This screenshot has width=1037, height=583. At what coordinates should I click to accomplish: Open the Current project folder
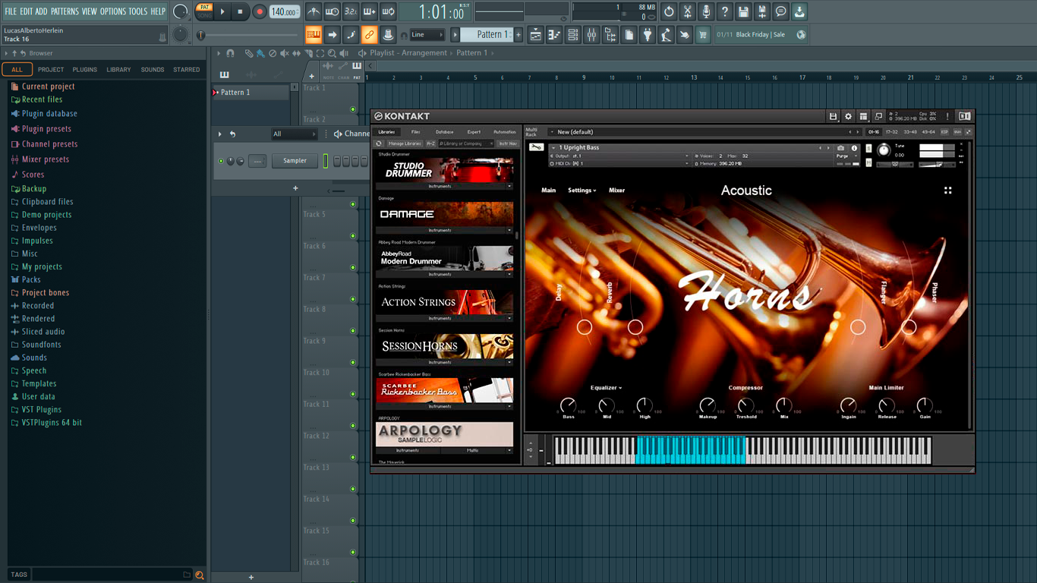(48, 87)
